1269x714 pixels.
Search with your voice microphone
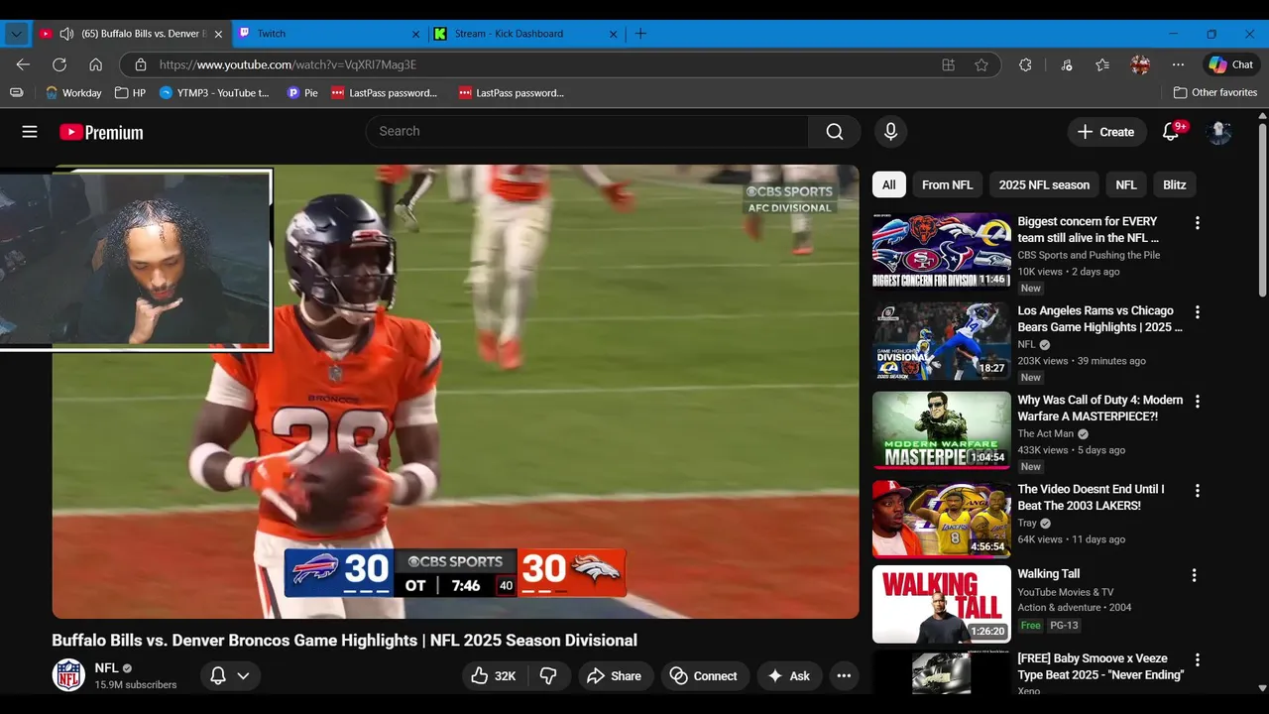(890, 131)
